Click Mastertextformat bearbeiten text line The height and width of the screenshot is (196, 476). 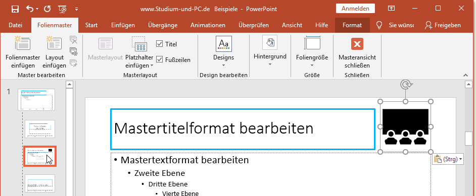tap(184, 160)
